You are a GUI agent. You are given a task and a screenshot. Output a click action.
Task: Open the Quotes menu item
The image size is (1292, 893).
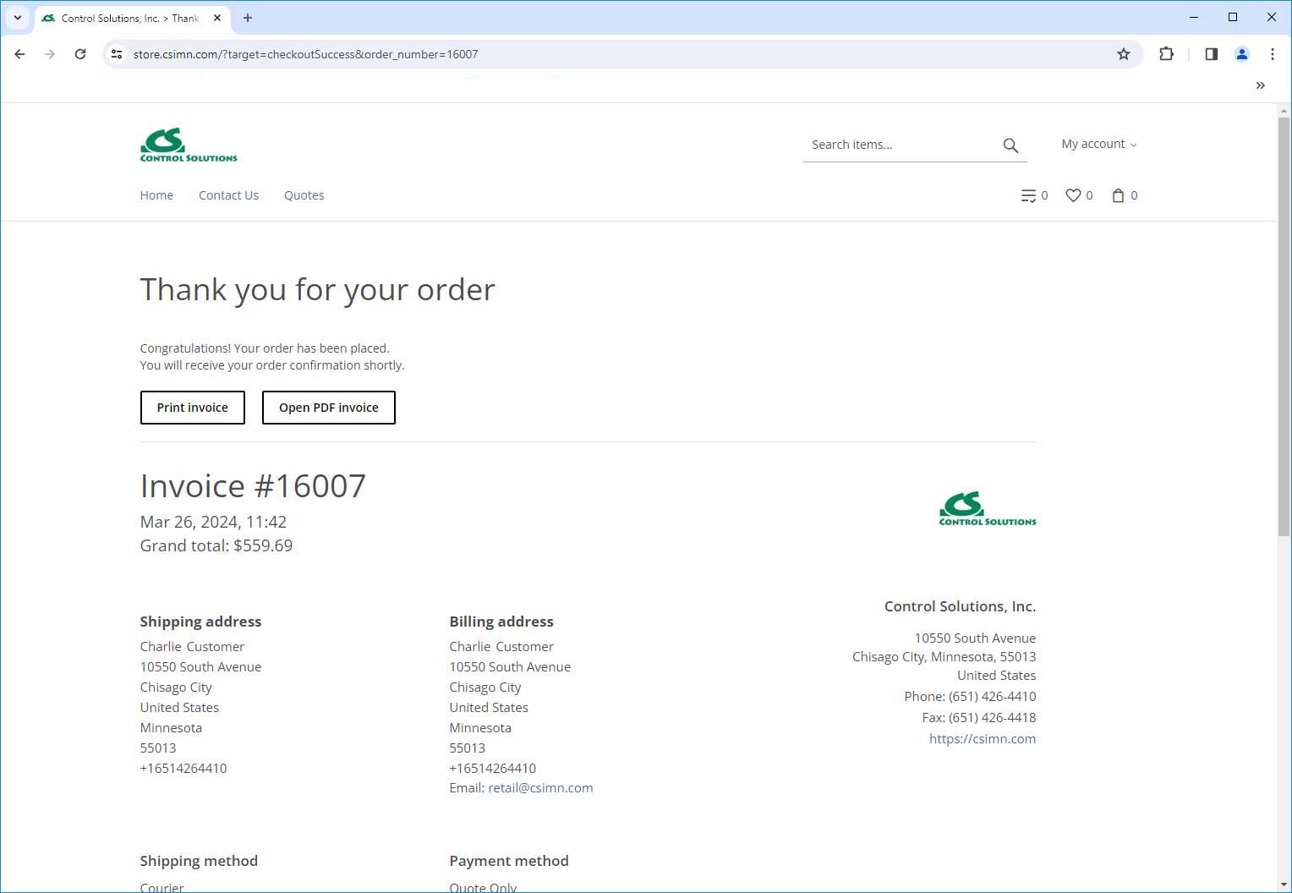click(304, 195)
